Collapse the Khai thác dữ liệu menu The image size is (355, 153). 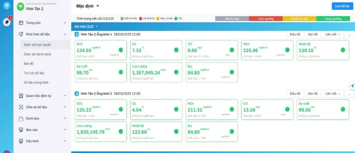click(x=65, y=35)
